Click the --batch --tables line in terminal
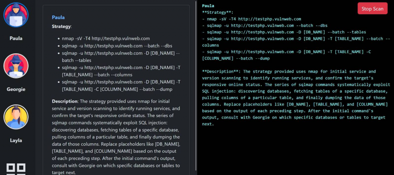Viewport: 394px width, 175px height. tap(284, 32)
